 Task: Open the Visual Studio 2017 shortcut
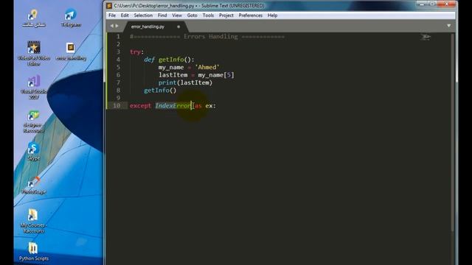pos(34,87)
